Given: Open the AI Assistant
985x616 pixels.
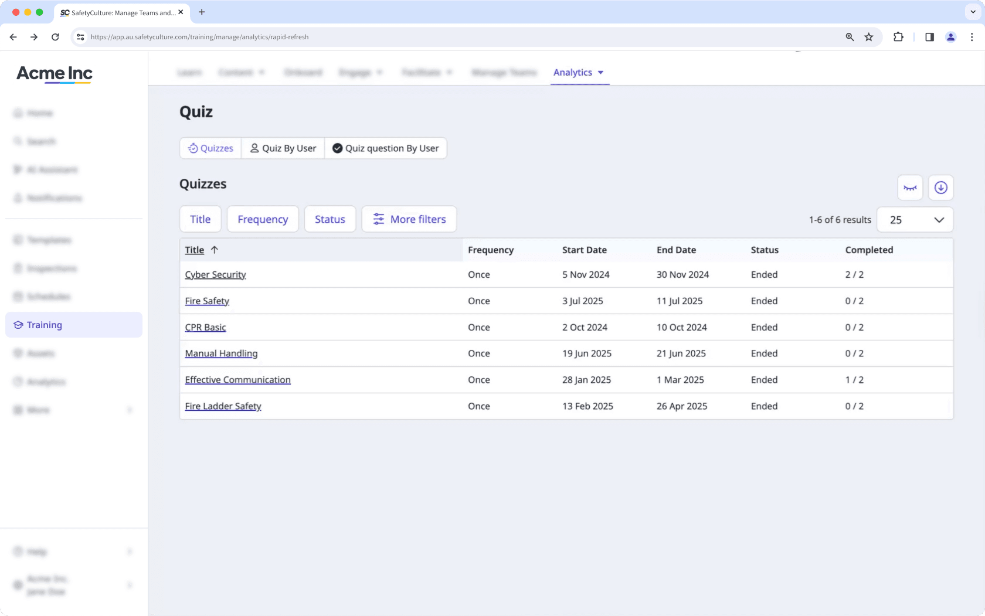Looking at the screenshot, I should click(52, 169).
